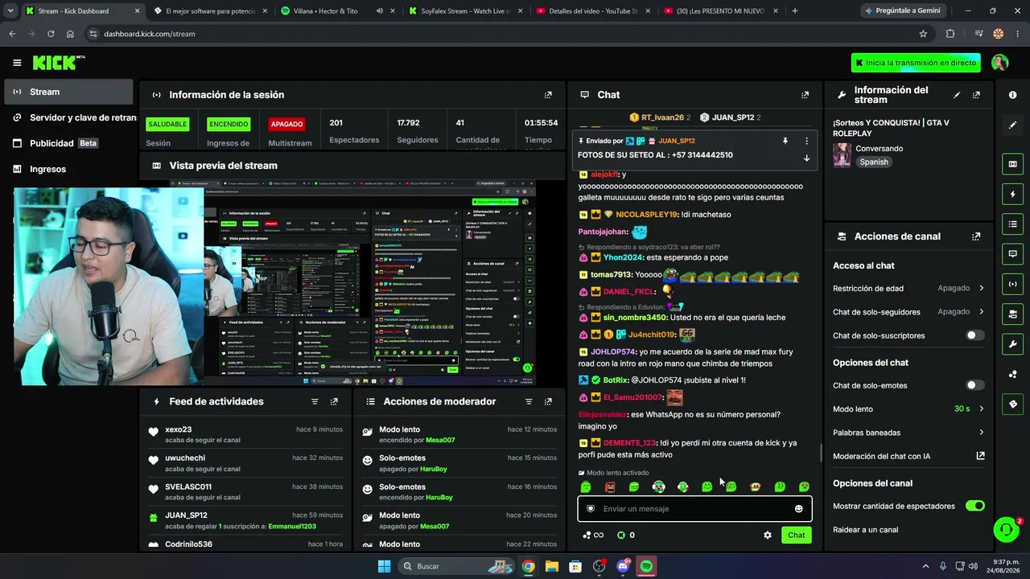Toggle Mostrar cantidad de espectadores switch
Viewport: 1030px width, 579px height.
[974, 506]
